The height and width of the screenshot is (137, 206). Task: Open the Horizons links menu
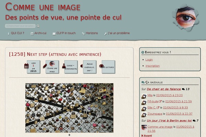click(x=90, y=33)
